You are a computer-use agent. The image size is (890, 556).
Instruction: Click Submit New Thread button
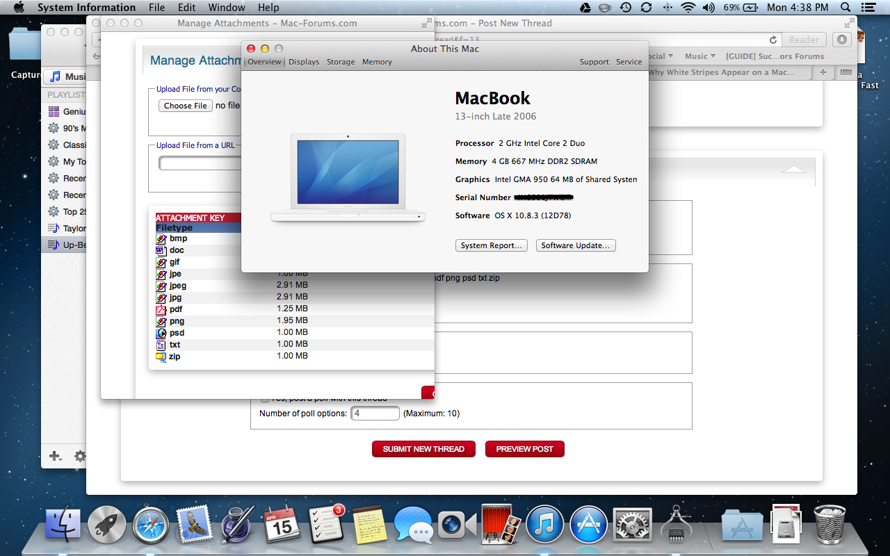click(423, 449)
